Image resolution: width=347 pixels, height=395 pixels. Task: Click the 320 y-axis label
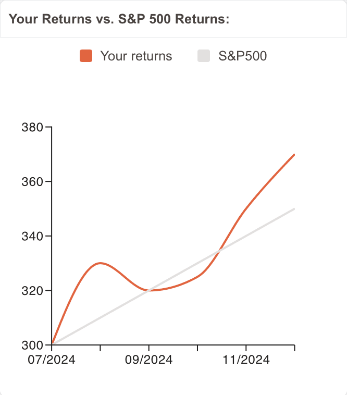pos(32,291)
